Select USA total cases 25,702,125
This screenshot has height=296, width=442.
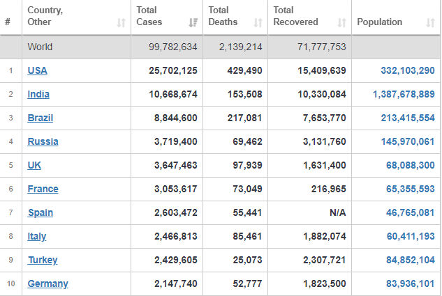(x=172, y=70)
